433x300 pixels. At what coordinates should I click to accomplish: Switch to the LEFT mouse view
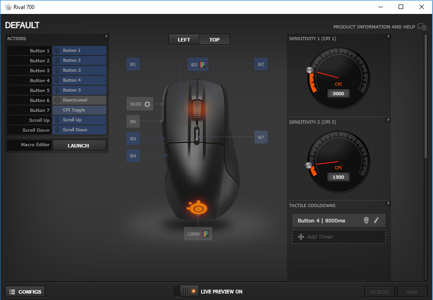coord(184,40)
